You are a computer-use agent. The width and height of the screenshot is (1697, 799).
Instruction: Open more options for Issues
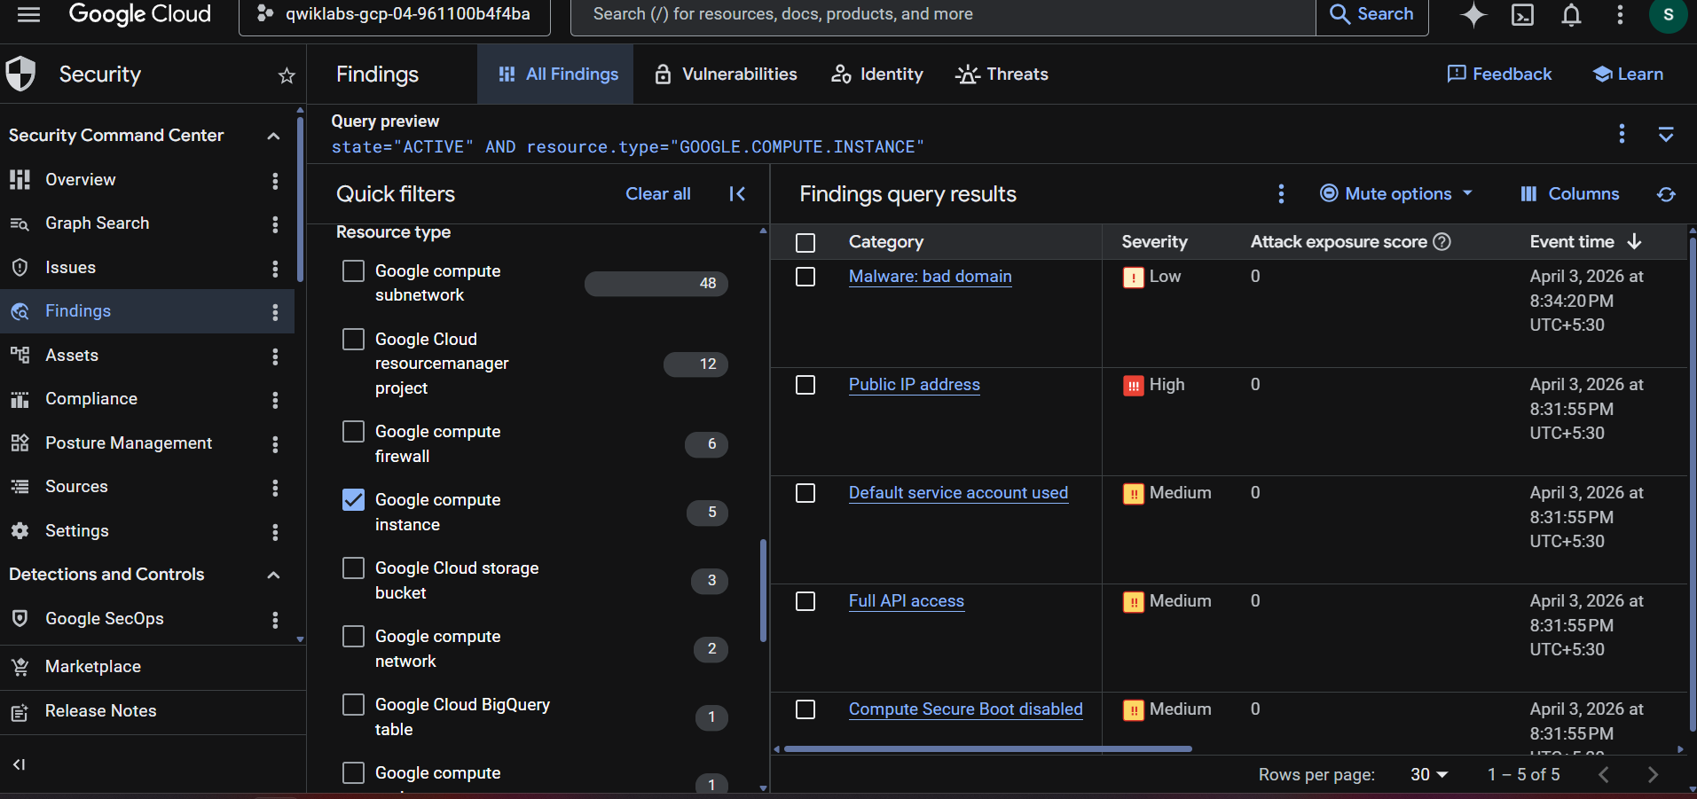275,268
